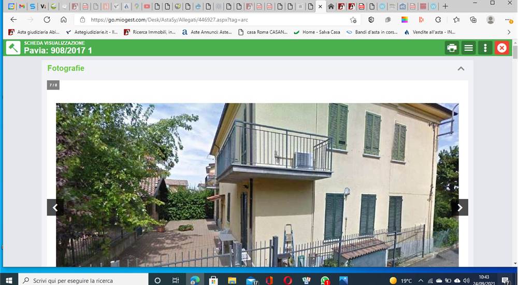Open the browser extensions puzzle icon
The width and height of the screenshot is (518, 285).
coord(438,20)
